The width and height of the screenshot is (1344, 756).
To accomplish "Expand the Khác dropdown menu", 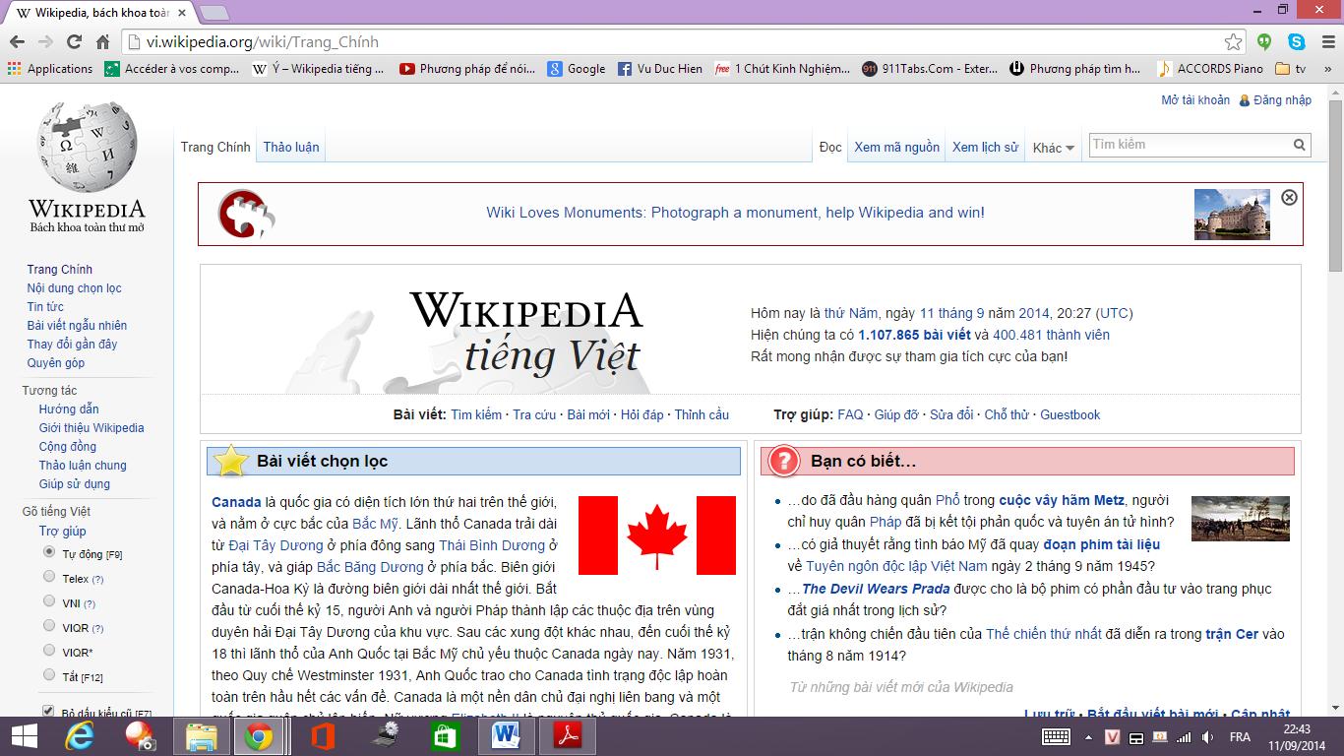I will pyautogui.click(x=1053, y=148).
